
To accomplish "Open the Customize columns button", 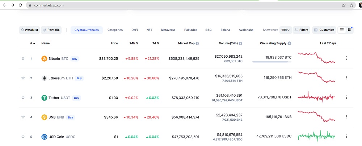I will pyautogui.click(x=324, y=30).
